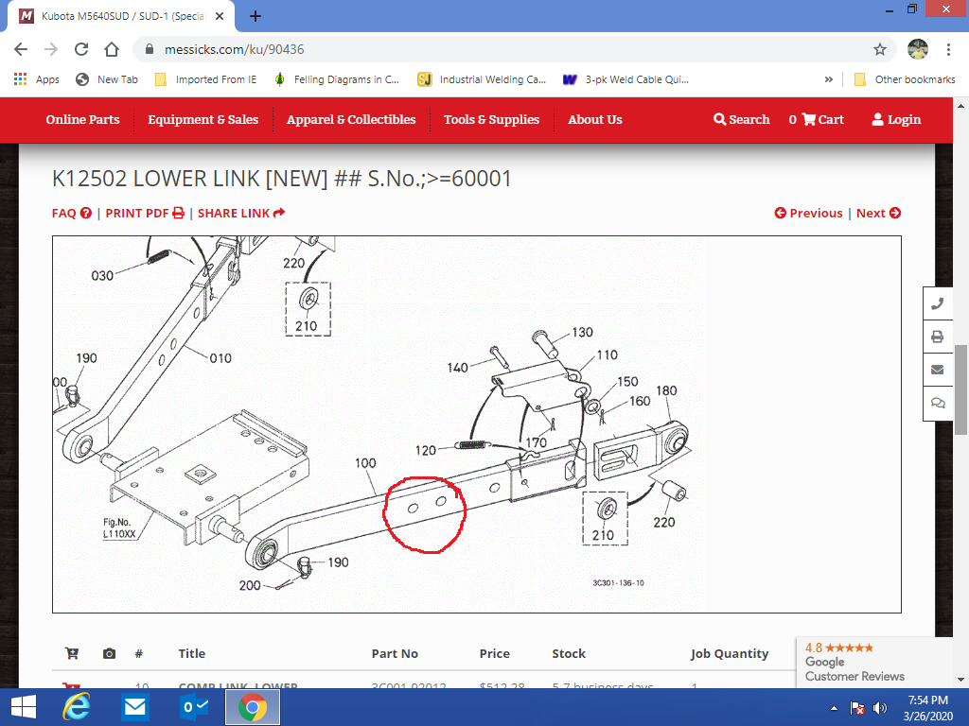Click the camera icon column header

(x=110, y=653)
